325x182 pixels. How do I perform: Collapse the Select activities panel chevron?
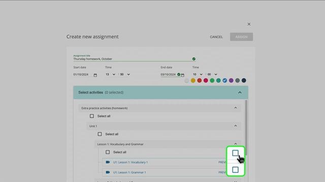(240, 93)
